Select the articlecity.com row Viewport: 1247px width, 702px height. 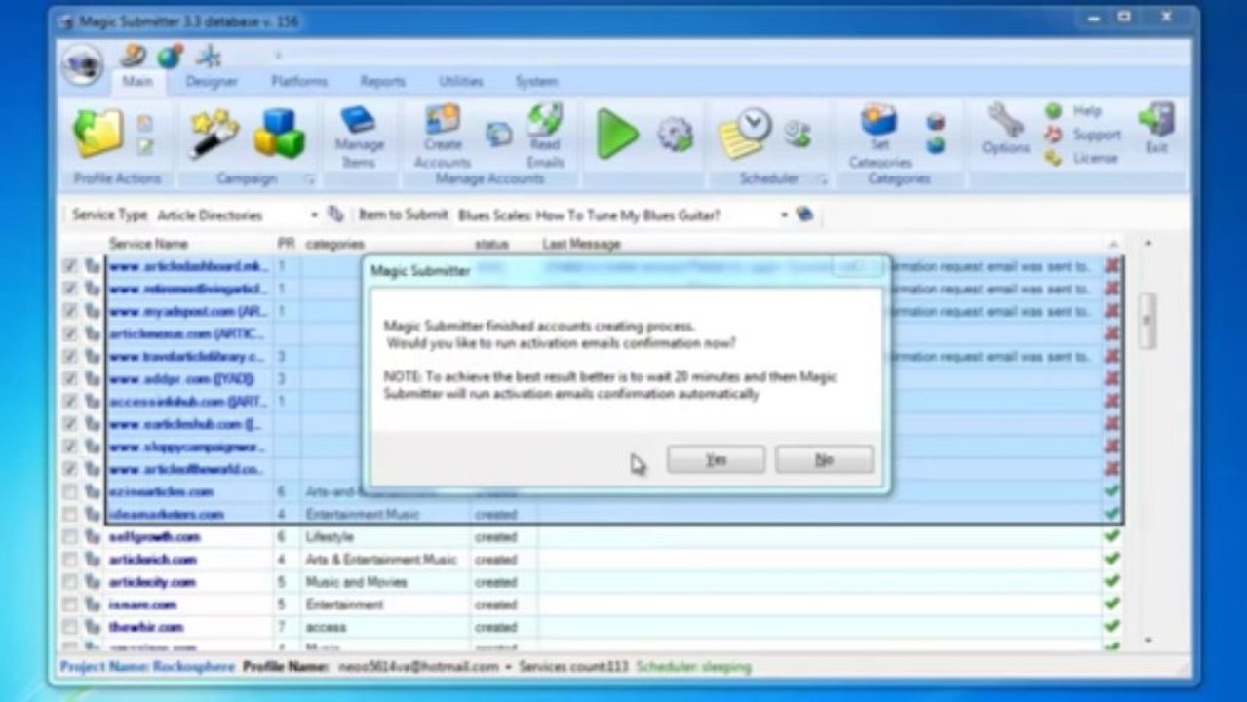coord(593,582)
